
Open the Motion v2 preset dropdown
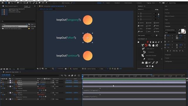coord(145,9)
